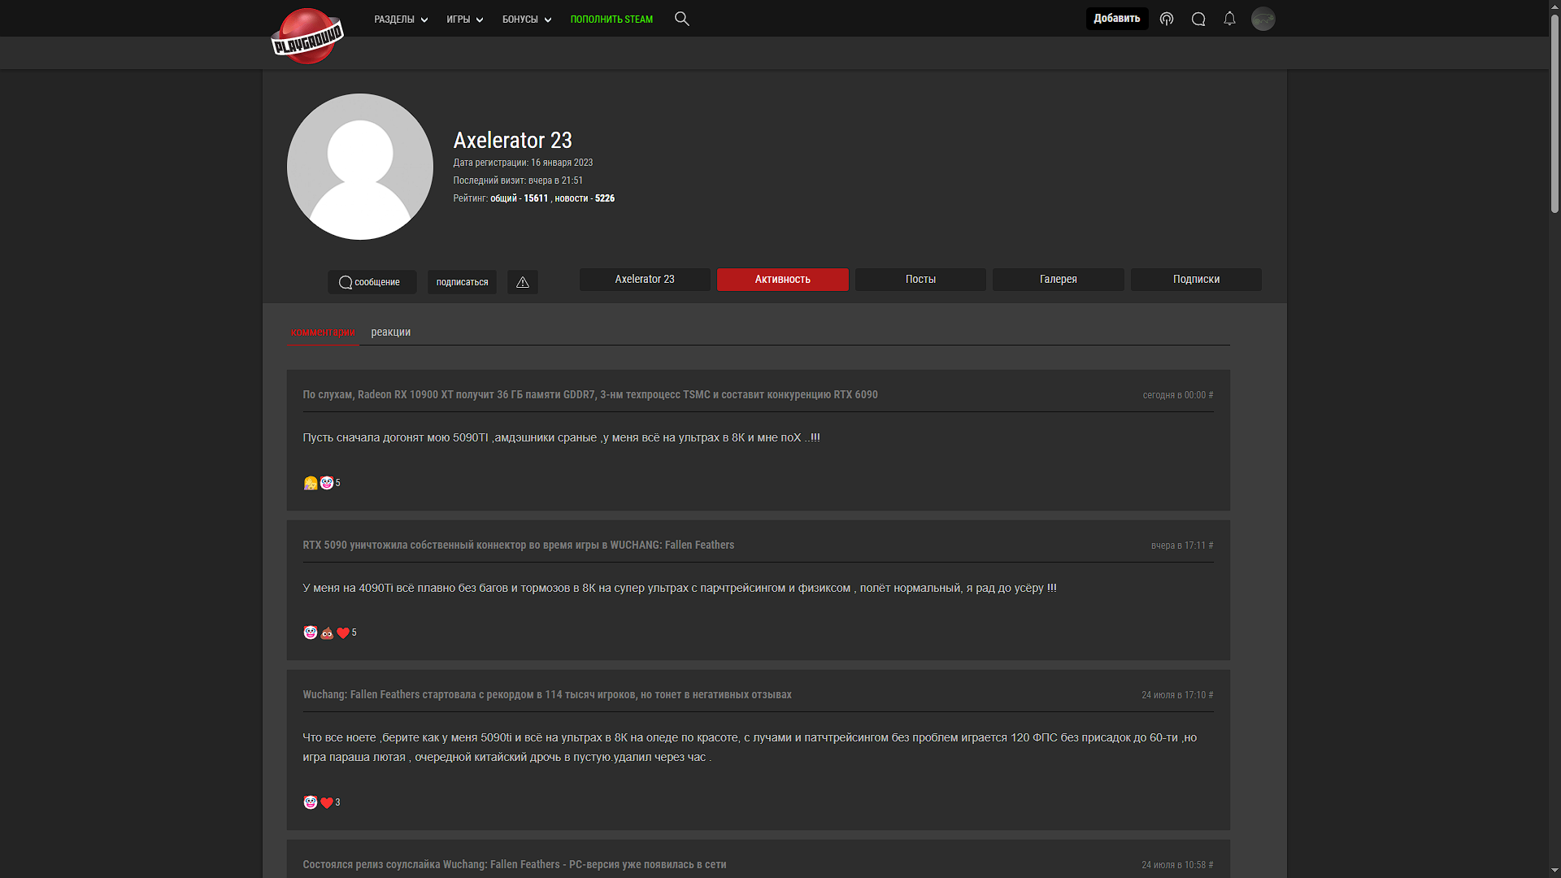Open the Wuchang 114 тысяч игроков article link

click(x=547, y=695)
